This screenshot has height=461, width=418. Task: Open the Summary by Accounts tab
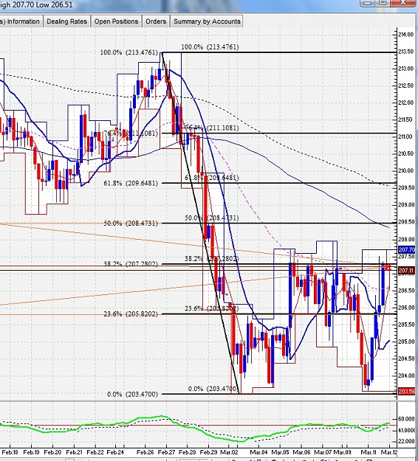[207, 21]
